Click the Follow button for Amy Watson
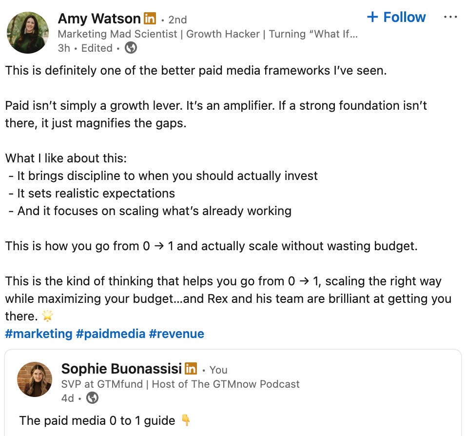 click(396, 18)
